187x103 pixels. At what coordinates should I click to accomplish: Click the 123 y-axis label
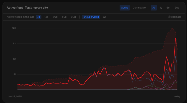point(14,28)
